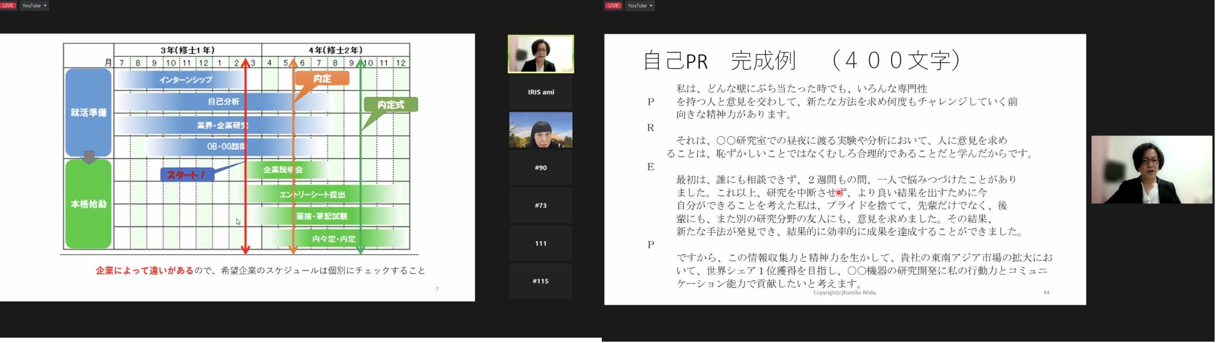This screenshot has width=1216, height=343.
Task: Select participant tile #73
Action: click(541, 205)
